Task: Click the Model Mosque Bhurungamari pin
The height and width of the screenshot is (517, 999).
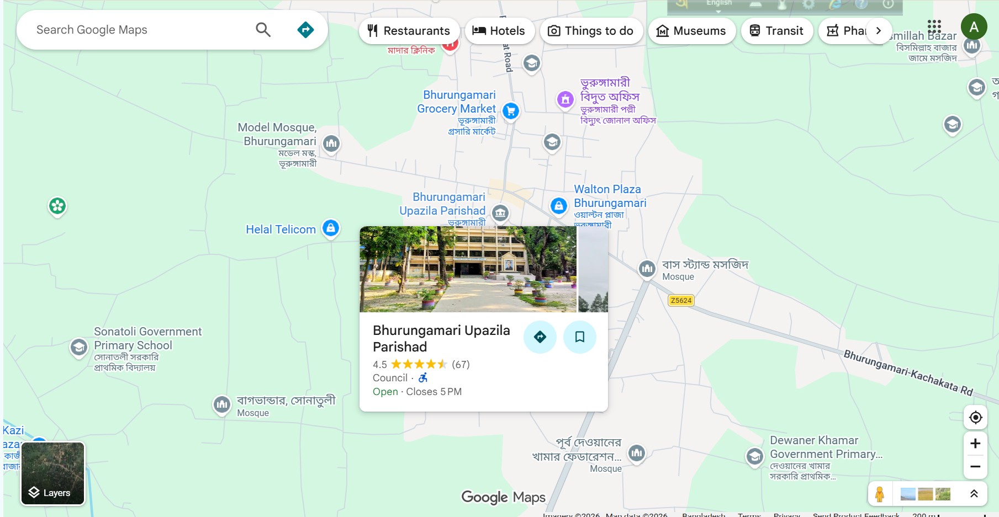Action: pos(331,144)
